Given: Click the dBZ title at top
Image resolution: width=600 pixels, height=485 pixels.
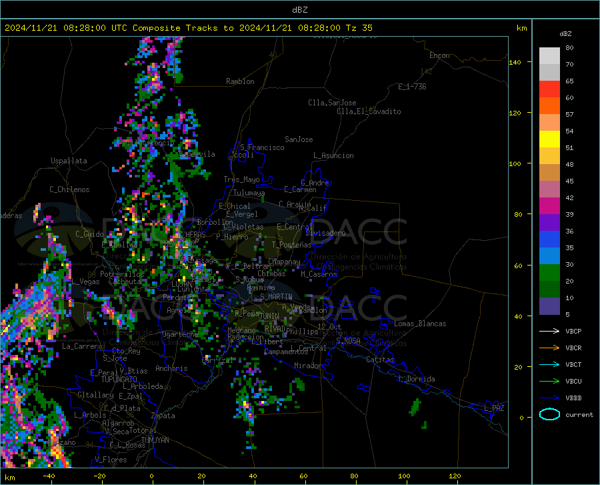Looking at the screenshot, I should point(299,10).
